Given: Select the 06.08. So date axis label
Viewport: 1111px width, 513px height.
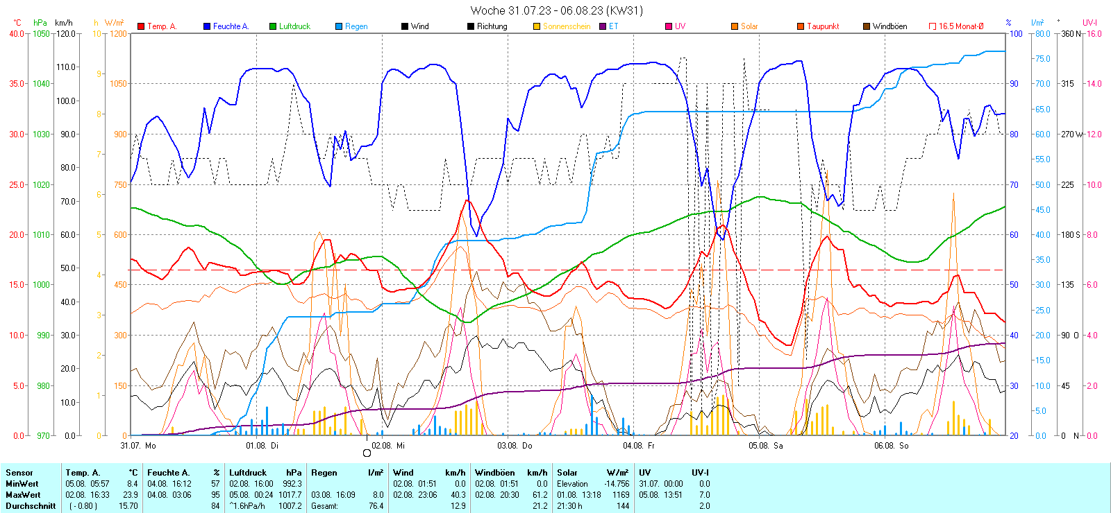Looking at the screenshot, I should [892, 446].
